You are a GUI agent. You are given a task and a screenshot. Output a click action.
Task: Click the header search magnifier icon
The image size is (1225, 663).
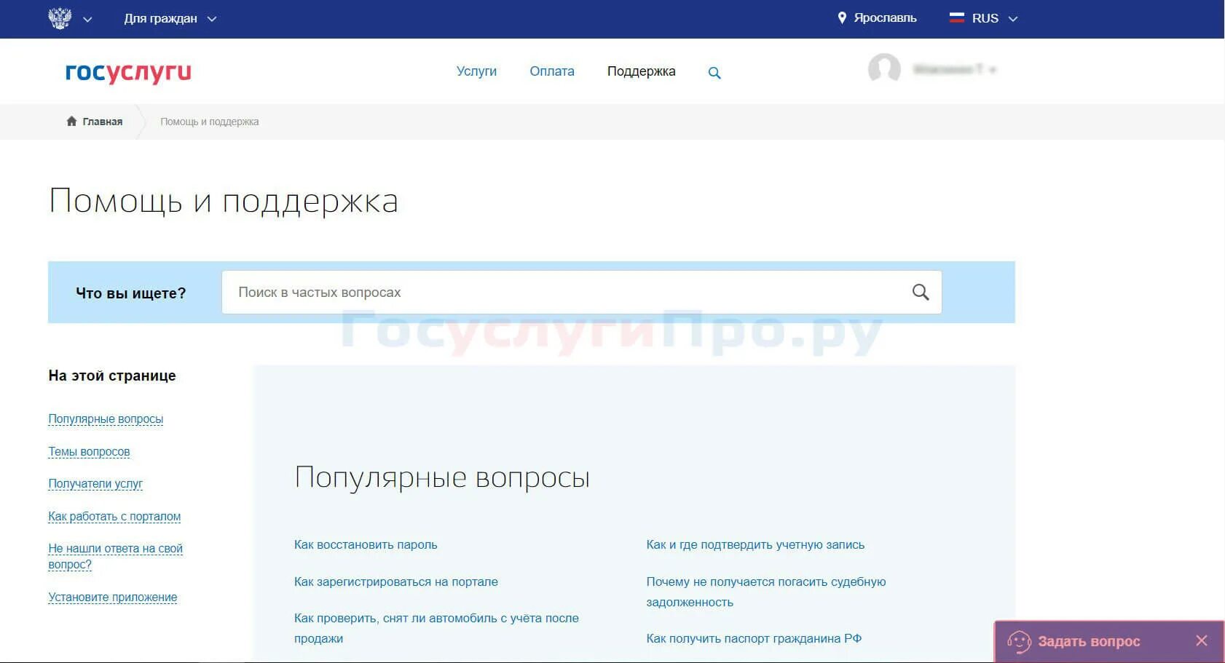pos(714,73)
